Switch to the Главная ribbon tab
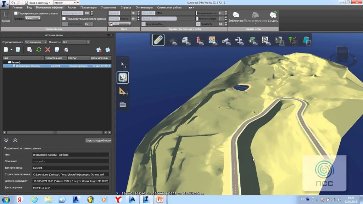363x204 pixels. 17,7
